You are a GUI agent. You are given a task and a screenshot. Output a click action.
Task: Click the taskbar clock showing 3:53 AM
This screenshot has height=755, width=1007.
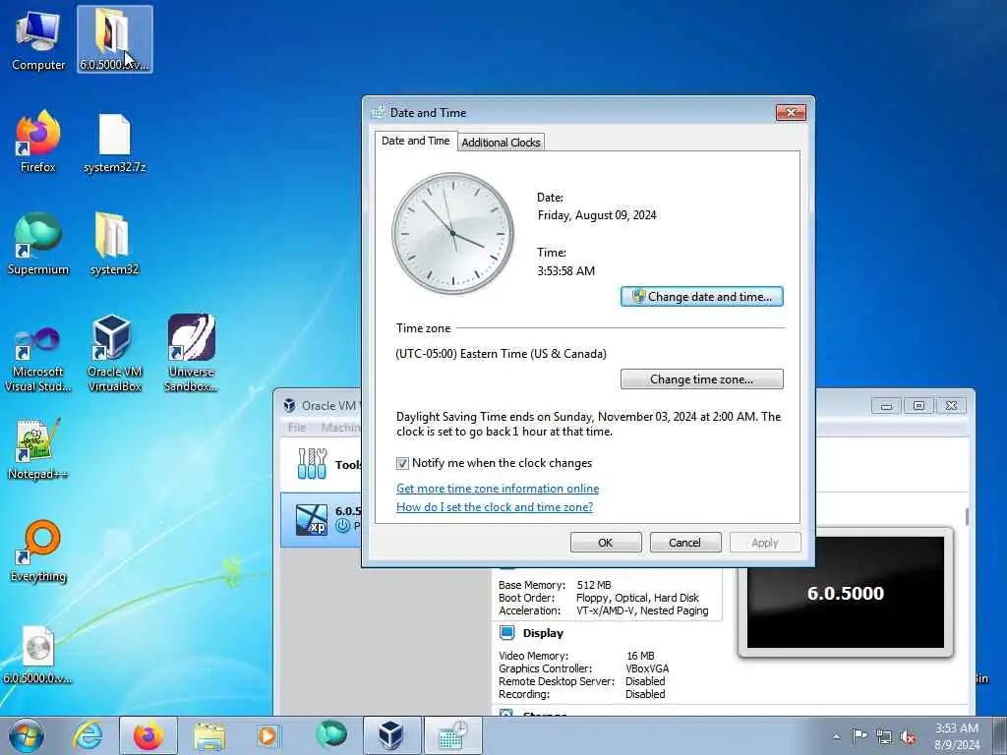956,736
